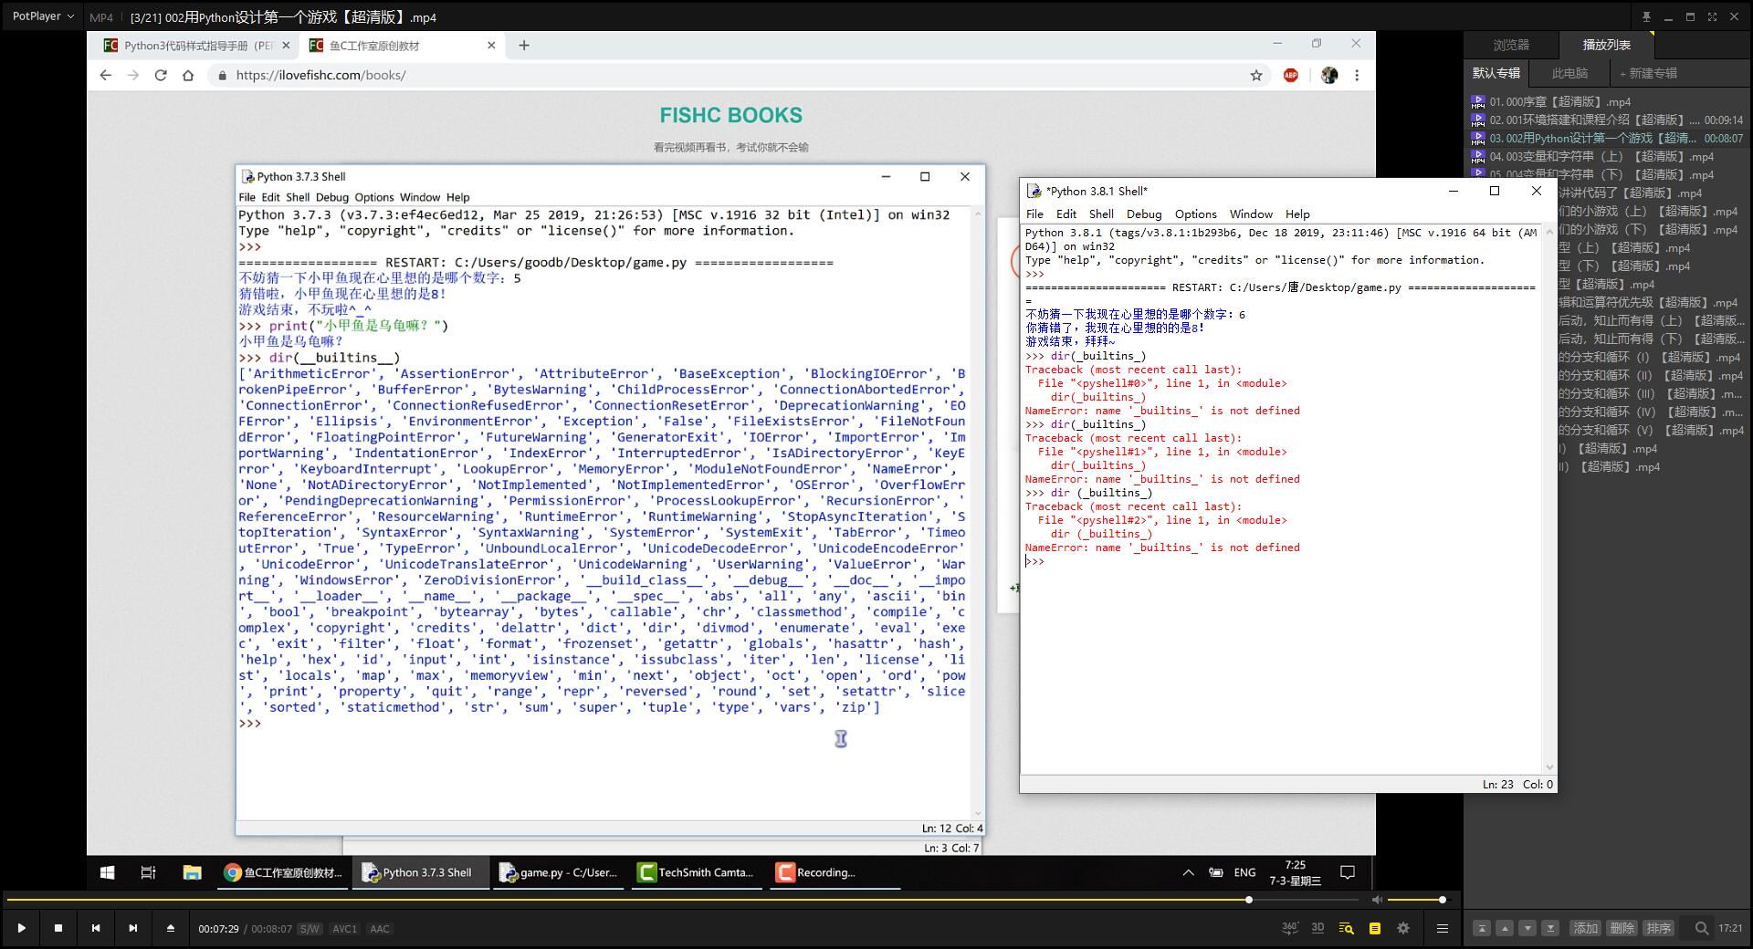
Task: Pin the PotPlayer window on top
Action: [x=1646, y=16]
